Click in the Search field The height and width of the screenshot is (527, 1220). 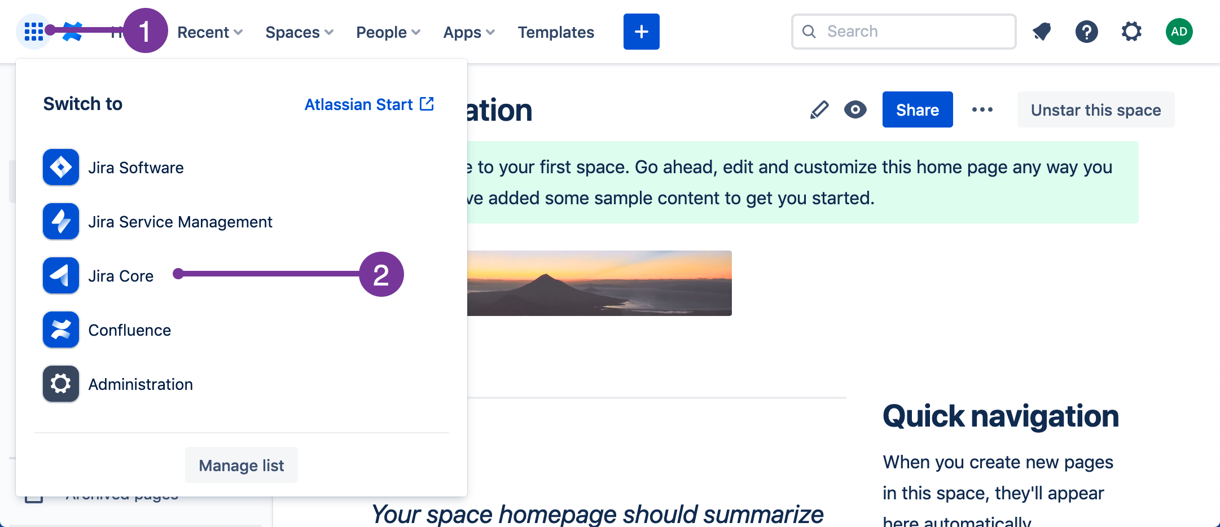point(903,32)
